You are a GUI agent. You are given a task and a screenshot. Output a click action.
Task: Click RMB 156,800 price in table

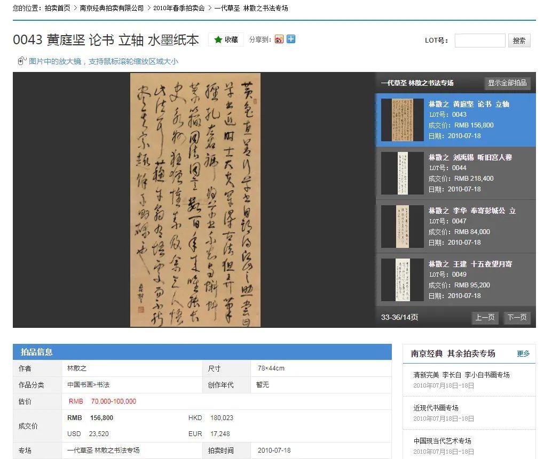(90, 418)
